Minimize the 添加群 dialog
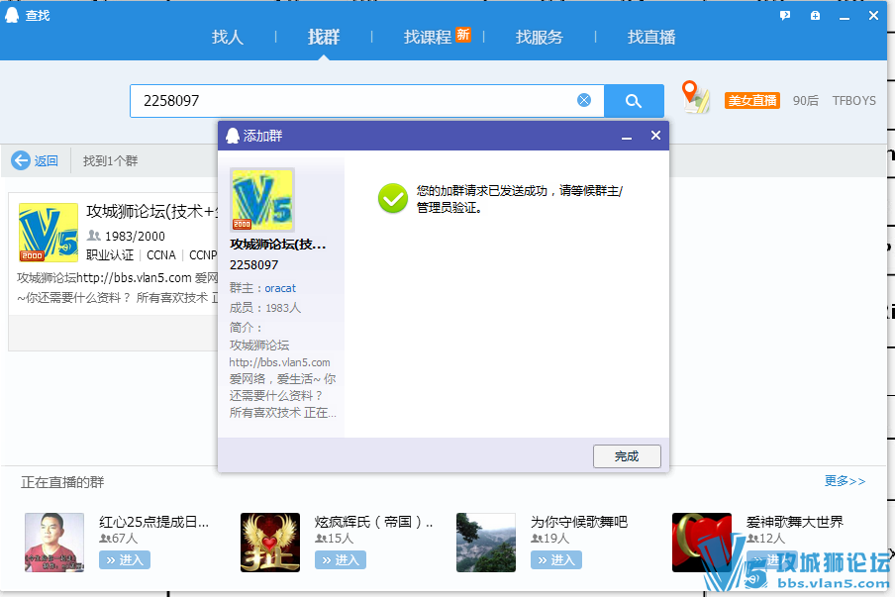Image resolution: width=895 pixels, height=597 pixels. tap(626, 136)
